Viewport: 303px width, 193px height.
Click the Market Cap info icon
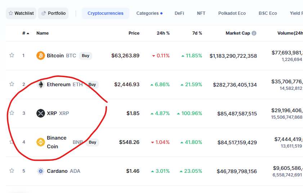coord(254,33)
